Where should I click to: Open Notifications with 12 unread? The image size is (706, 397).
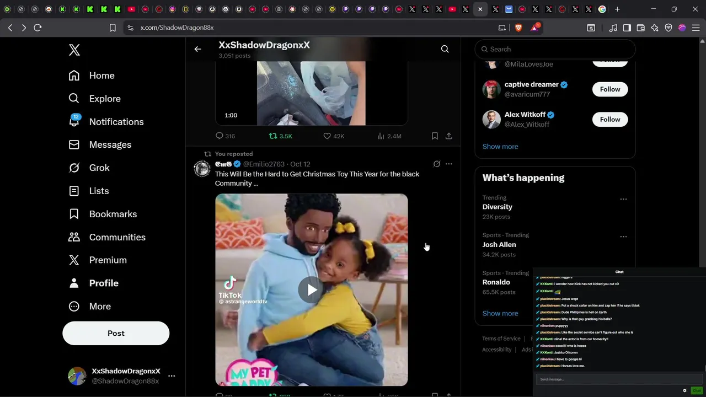point(106,122)
